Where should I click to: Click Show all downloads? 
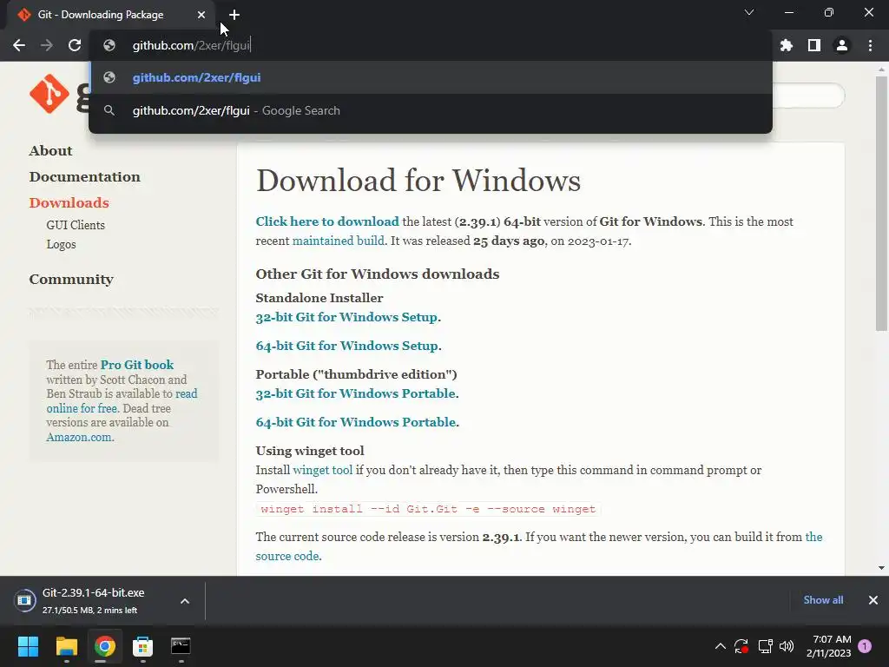pyautogui.click(x=823, y=600)
